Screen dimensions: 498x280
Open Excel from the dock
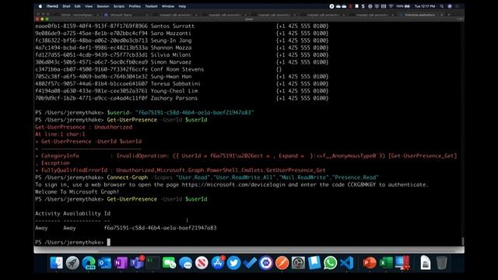(386, 263)
